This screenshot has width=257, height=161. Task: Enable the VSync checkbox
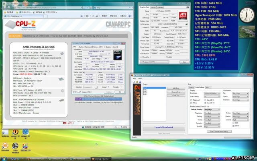pos(191,103)
